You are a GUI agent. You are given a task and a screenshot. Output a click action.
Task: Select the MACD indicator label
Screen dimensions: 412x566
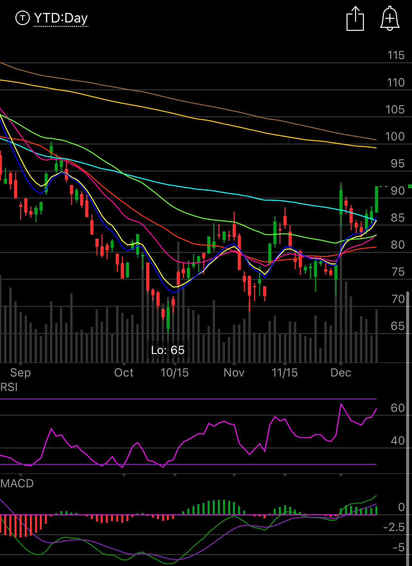[17, 483]
